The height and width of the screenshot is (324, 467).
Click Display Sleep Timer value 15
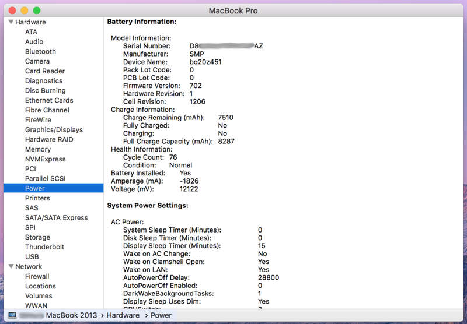click(262, 245)
